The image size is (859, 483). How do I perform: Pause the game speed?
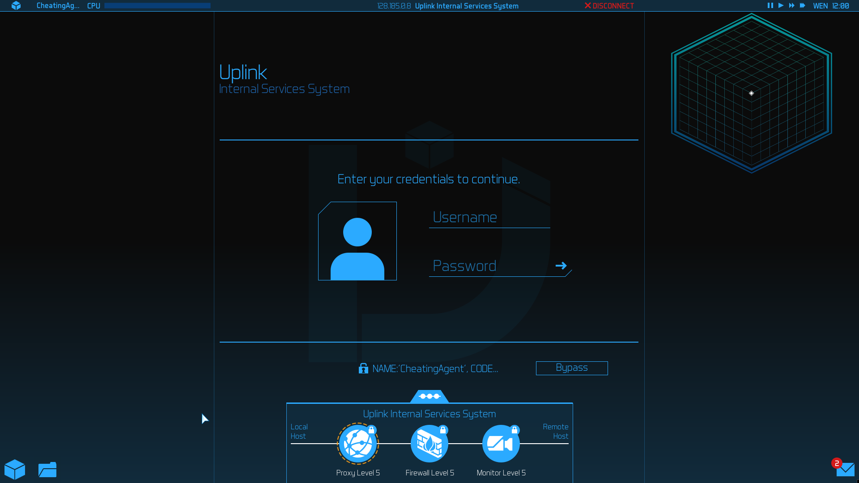(x=770, y=5)
